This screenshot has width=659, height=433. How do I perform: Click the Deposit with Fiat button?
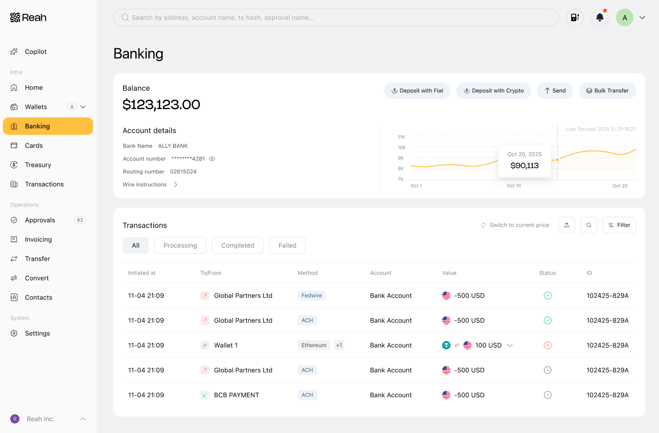pyautogui.click(x=417, y=91)
